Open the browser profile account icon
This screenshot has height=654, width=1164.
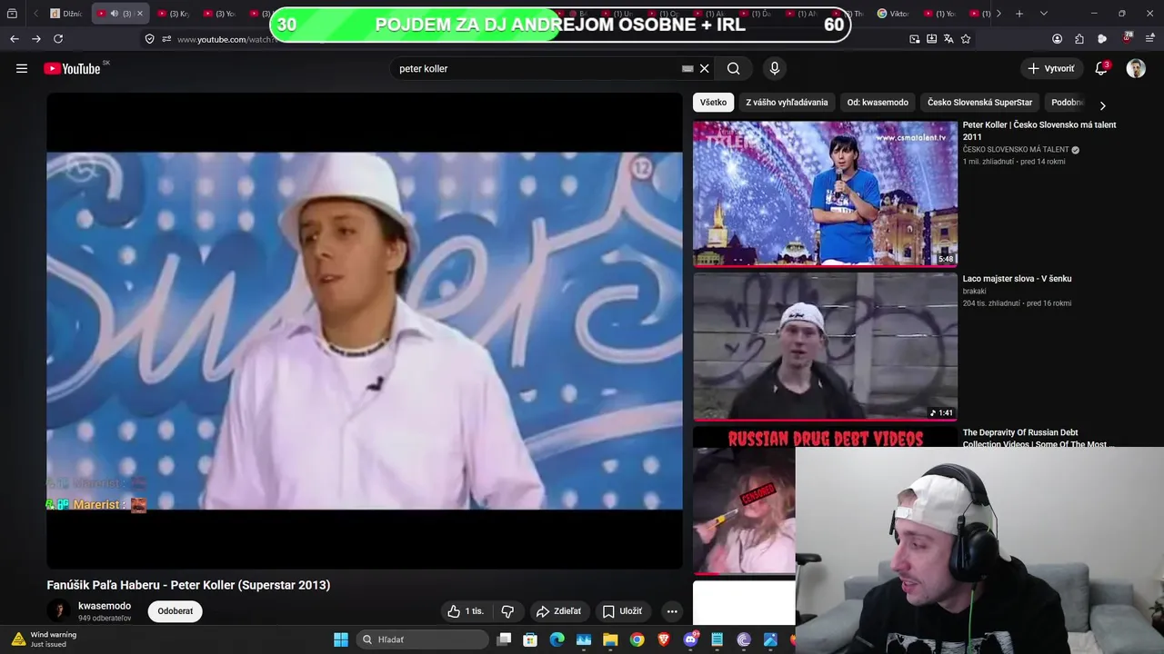point(1057,39)
